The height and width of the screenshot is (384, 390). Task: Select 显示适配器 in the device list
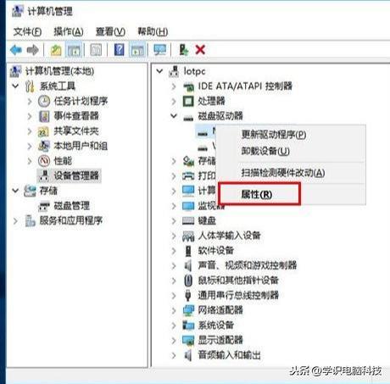(220, 340)
